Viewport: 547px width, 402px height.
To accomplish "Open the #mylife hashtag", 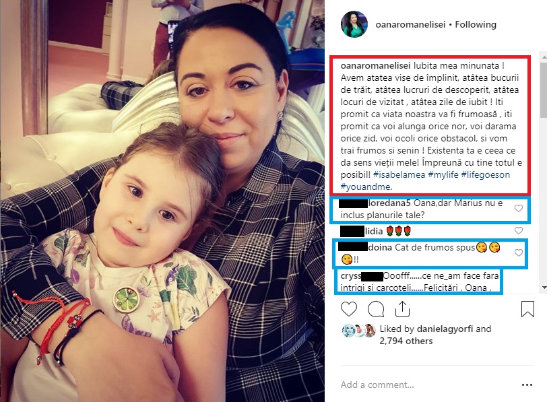I will pos(443,174).
